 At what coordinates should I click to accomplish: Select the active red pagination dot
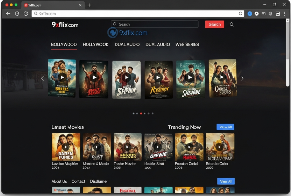tap(141, 113)
